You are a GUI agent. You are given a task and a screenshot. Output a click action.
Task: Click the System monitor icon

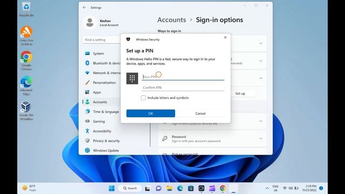87,53
